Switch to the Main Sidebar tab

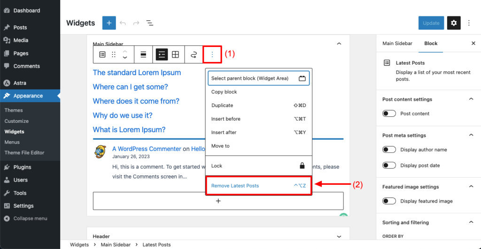[397, 43]
